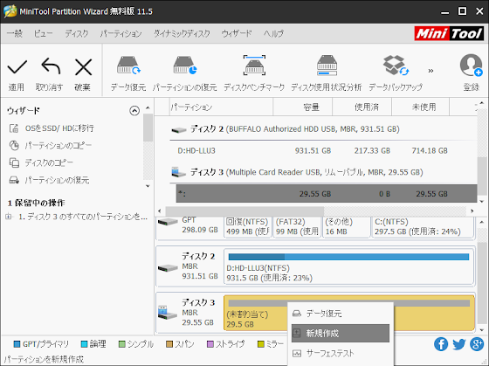Open the Disk (ディスク) menu

point(77,33)
